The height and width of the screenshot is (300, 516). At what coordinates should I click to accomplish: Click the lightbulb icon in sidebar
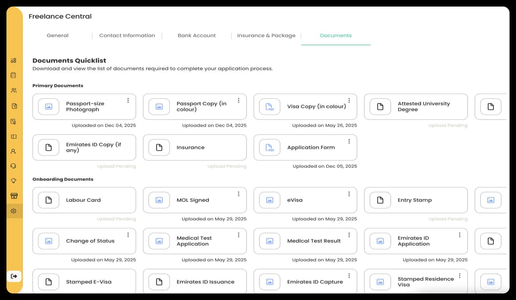coord(13,181)
